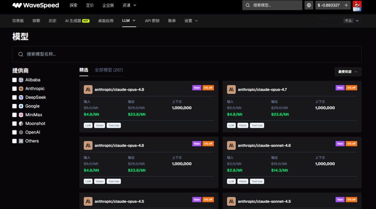376x209 pixels.
Task: Open 探索 in the secondary nav bar
Action: pos(36,21)
